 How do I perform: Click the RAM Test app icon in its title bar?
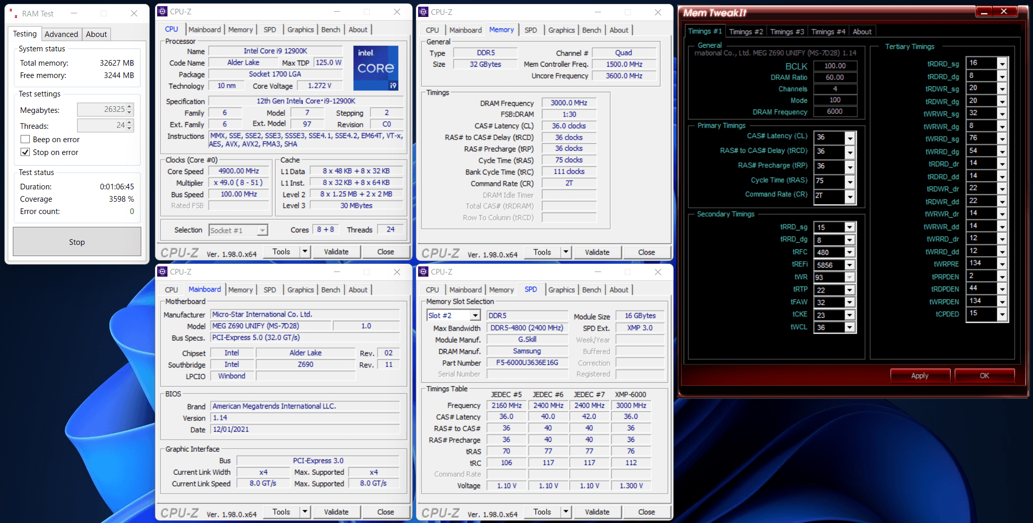point(14,14)
